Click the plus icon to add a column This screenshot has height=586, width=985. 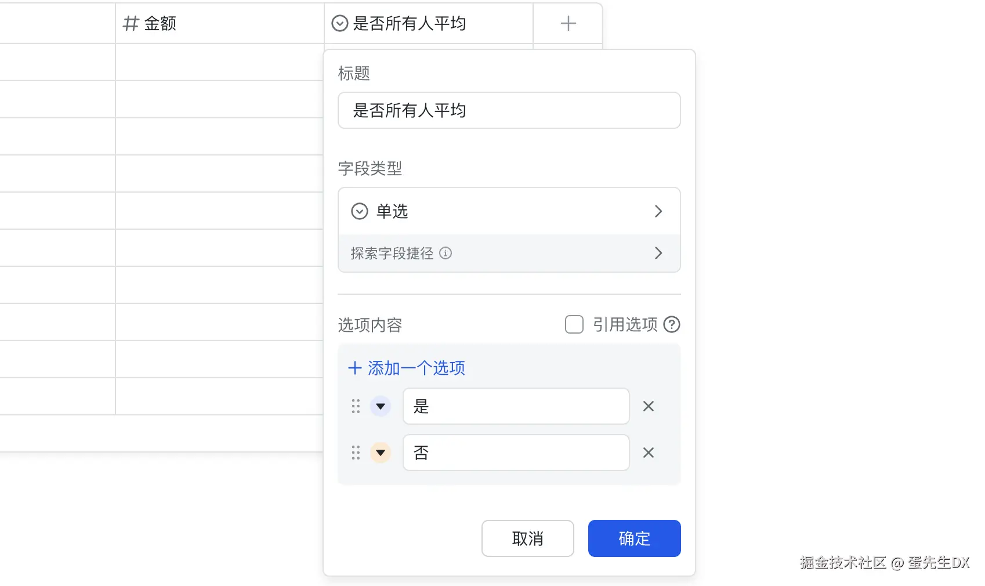pyautogui.click(x=568, y=23)
